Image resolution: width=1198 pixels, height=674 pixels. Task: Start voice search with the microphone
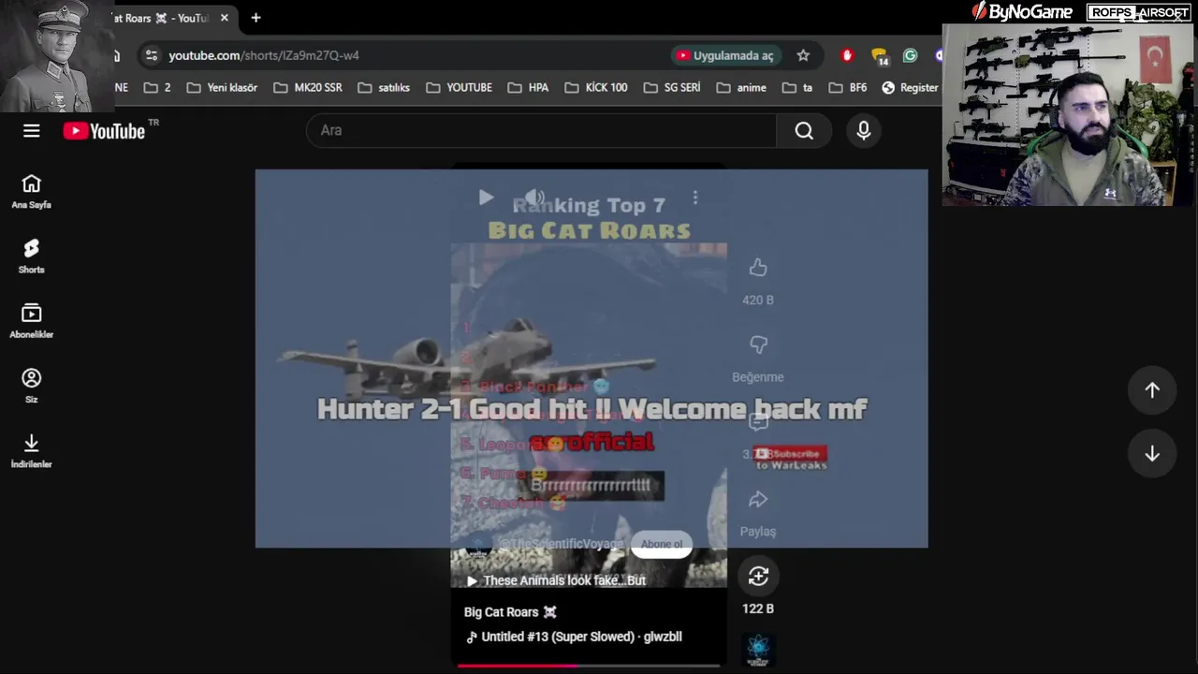864,131
